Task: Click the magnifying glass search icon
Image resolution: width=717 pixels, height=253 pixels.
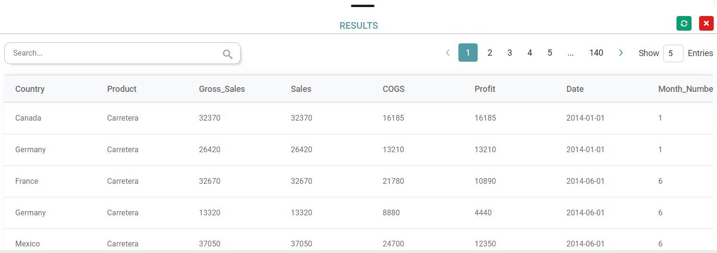Action: tap(228, 54)
